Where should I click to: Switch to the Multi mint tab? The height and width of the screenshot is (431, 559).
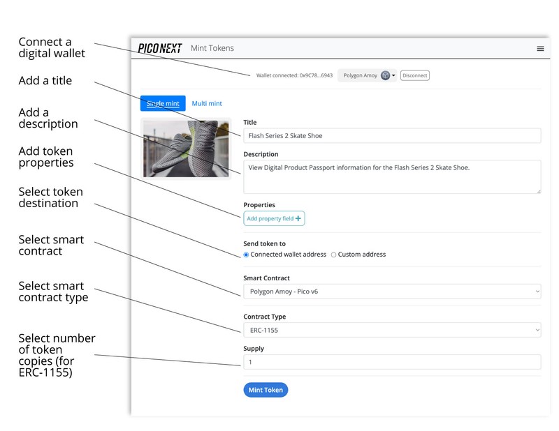[207, 103]
